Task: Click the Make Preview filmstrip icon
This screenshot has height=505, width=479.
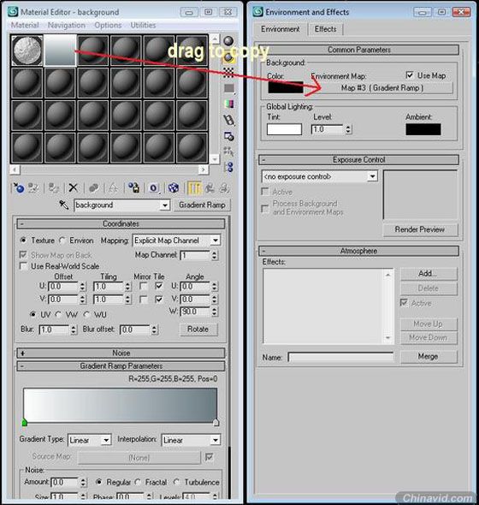Action: [x=229, y=120]
